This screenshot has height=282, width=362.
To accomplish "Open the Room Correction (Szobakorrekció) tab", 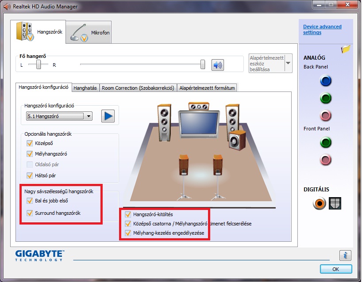I will 138,88.
